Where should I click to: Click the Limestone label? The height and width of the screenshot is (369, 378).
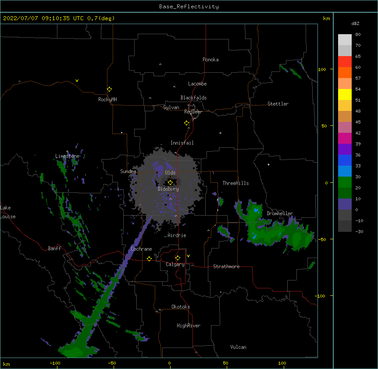click(67, 156)
